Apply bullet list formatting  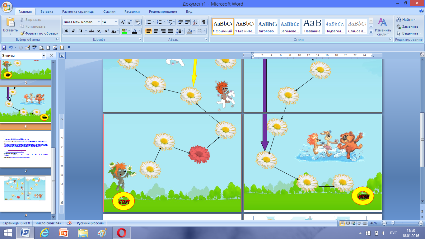coord(149,22)
